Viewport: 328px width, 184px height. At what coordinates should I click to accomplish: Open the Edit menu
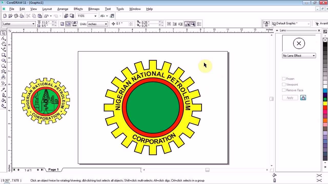[x=22, y=9]
